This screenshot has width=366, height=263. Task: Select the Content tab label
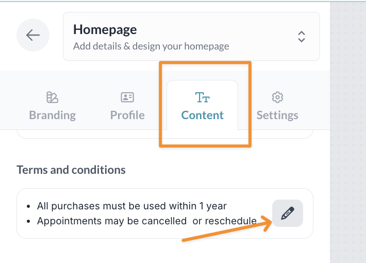pyautogui.click(x=202, y=115)
